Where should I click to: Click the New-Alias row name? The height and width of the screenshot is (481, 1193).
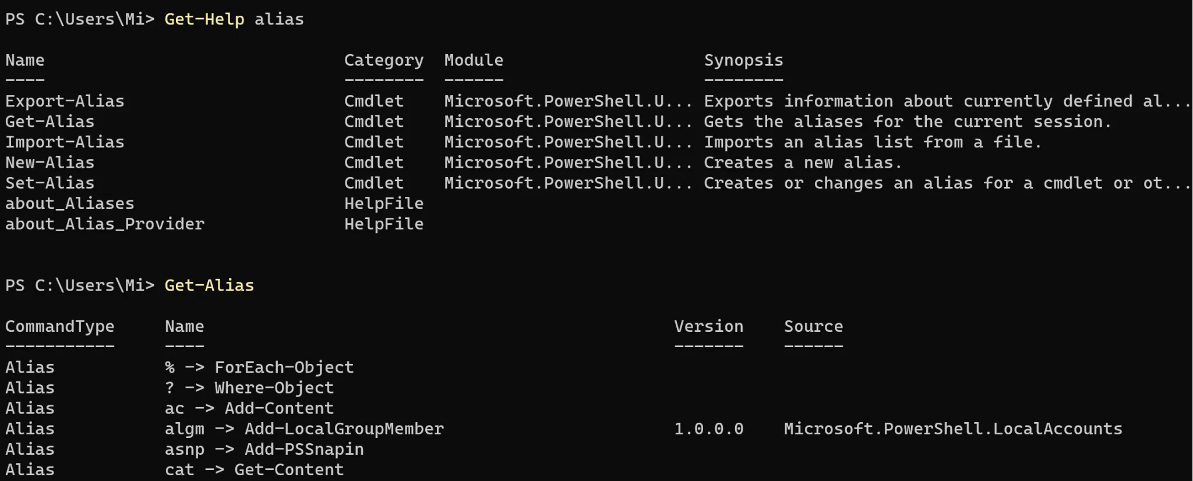point(50,162)
